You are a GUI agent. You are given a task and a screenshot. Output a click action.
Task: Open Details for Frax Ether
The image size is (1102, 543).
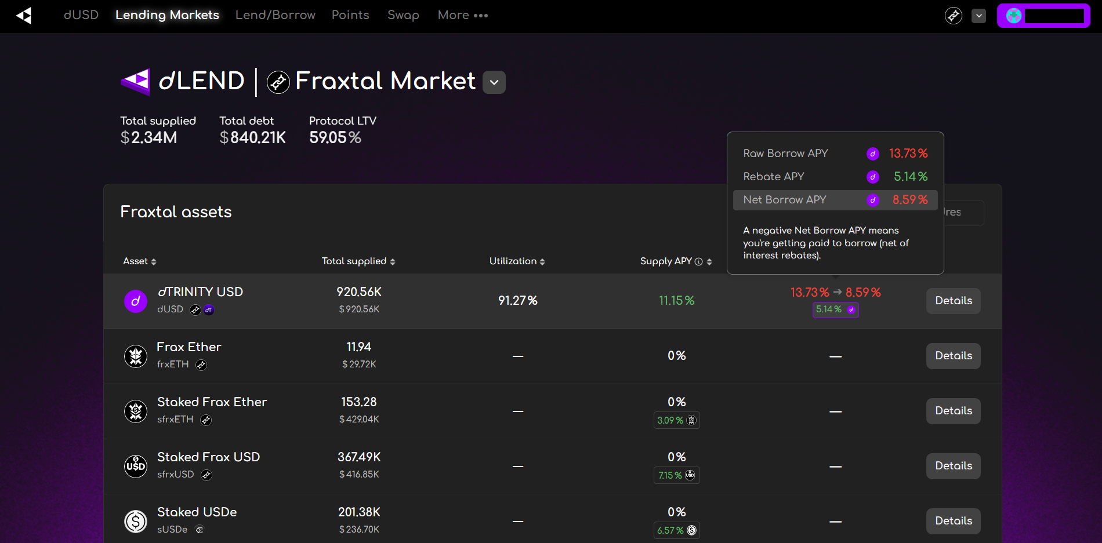(x=952, y=356)
